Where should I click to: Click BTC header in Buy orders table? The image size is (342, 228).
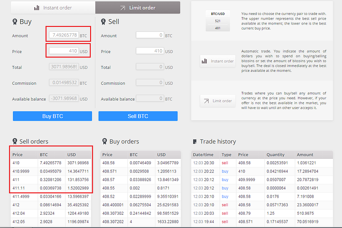point(133,155)
